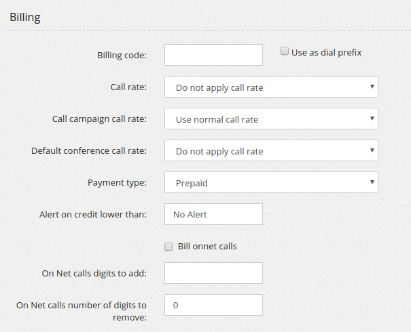The width and height of the screenshot is (411, 332).
Task: Click the "Use as dial prefix" text
Action: click(327, 52)
